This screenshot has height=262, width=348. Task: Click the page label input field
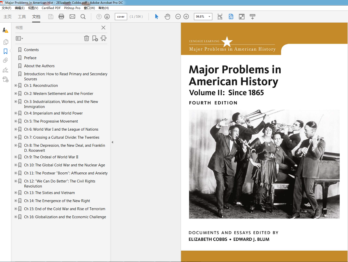pos(121,17)
